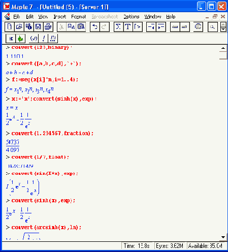Viewport: 228px width, 252px height.
Task: Toggle the x standard math notation button
Action: (x=11, y=39)
